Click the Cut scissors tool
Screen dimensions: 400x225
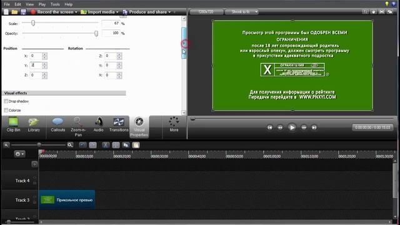106,145
